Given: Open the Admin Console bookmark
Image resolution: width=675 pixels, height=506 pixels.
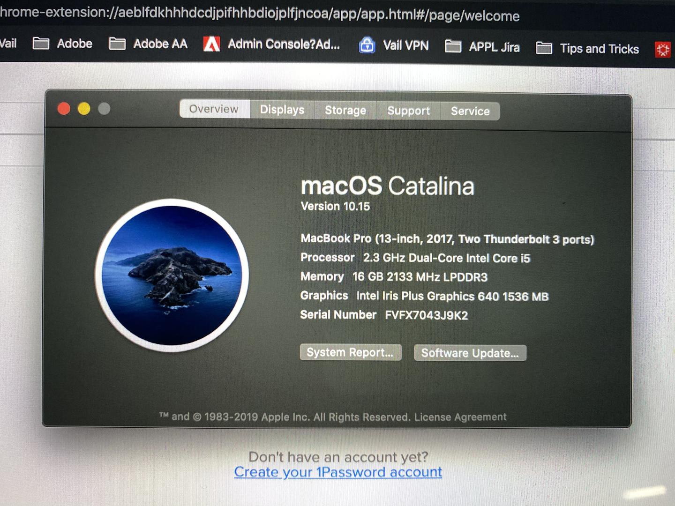Looking at the screenshot, I should click(x=271, y=44).
